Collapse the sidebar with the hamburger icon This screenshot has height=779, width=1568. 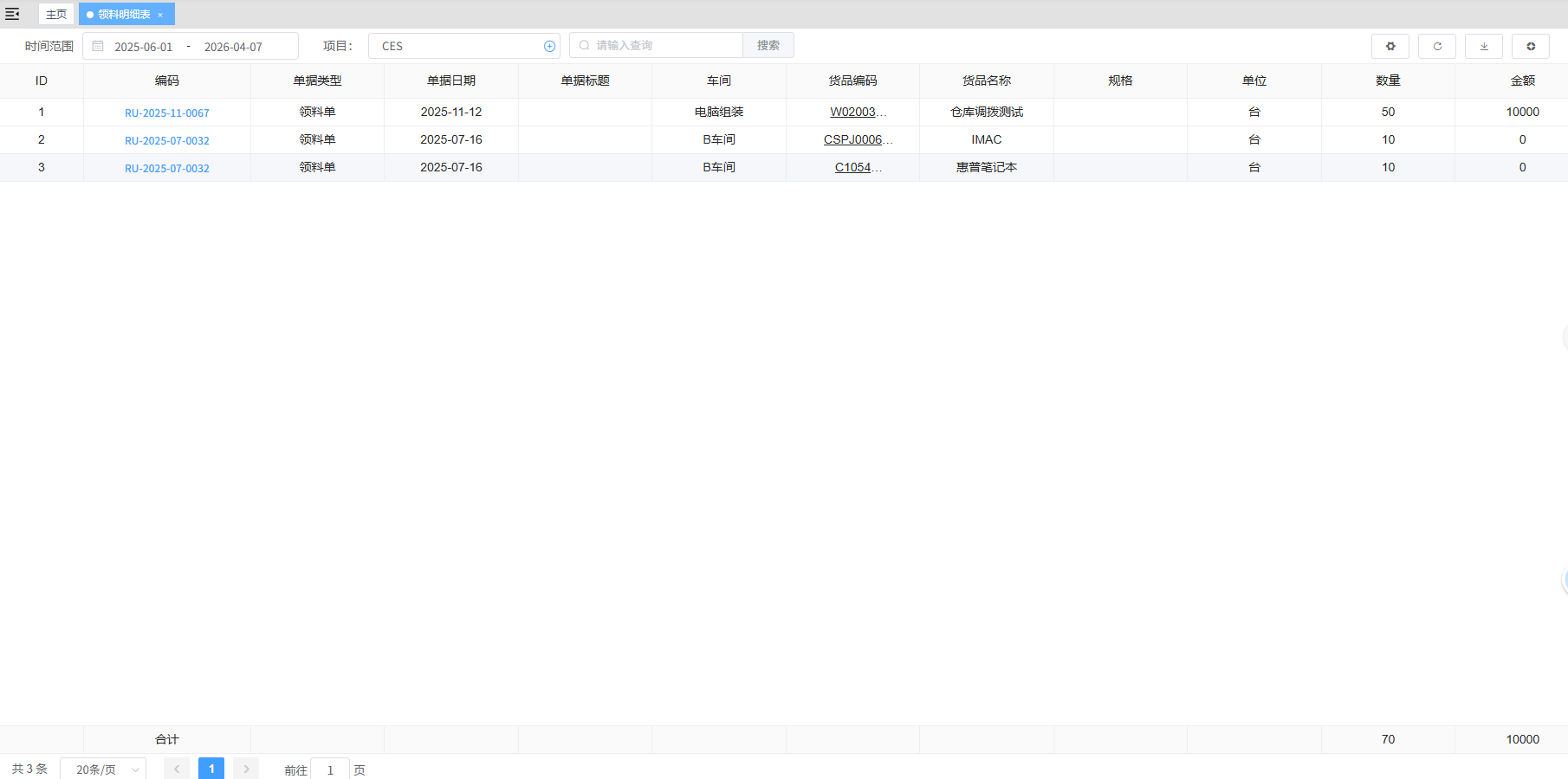(x=12, y=14)
